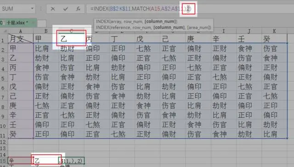Image resolution: width=294 pixels, height=167 pixels.
Task: Confirm formula with the checkmark icon
Action: 65,9
